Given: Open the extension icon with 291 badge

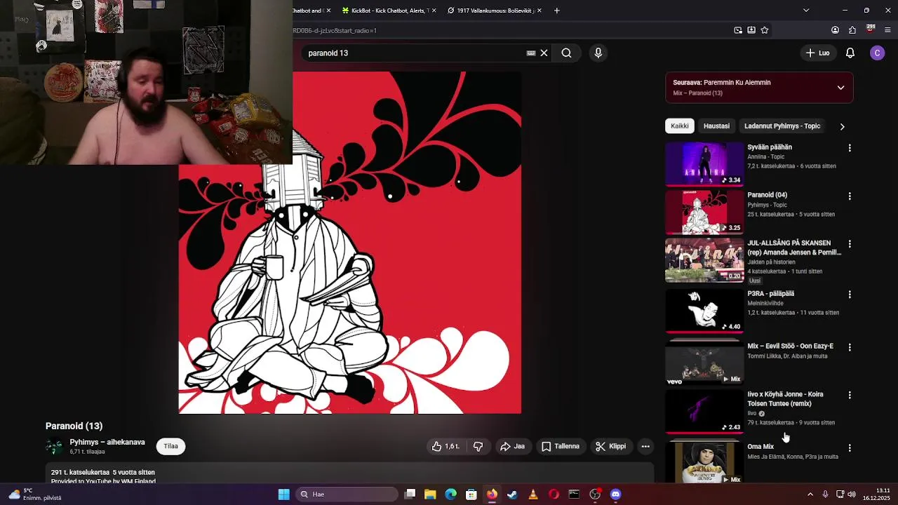Looking at the screenshot, I should tap(871, 29).
